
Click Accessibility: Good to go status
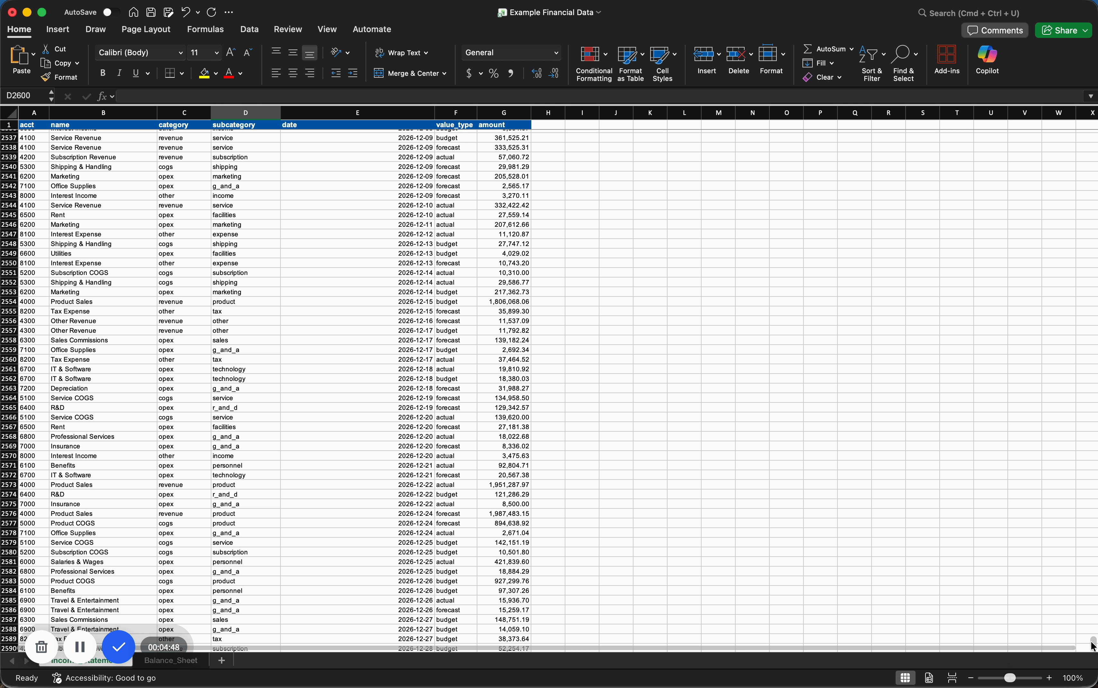coord(104,678)
